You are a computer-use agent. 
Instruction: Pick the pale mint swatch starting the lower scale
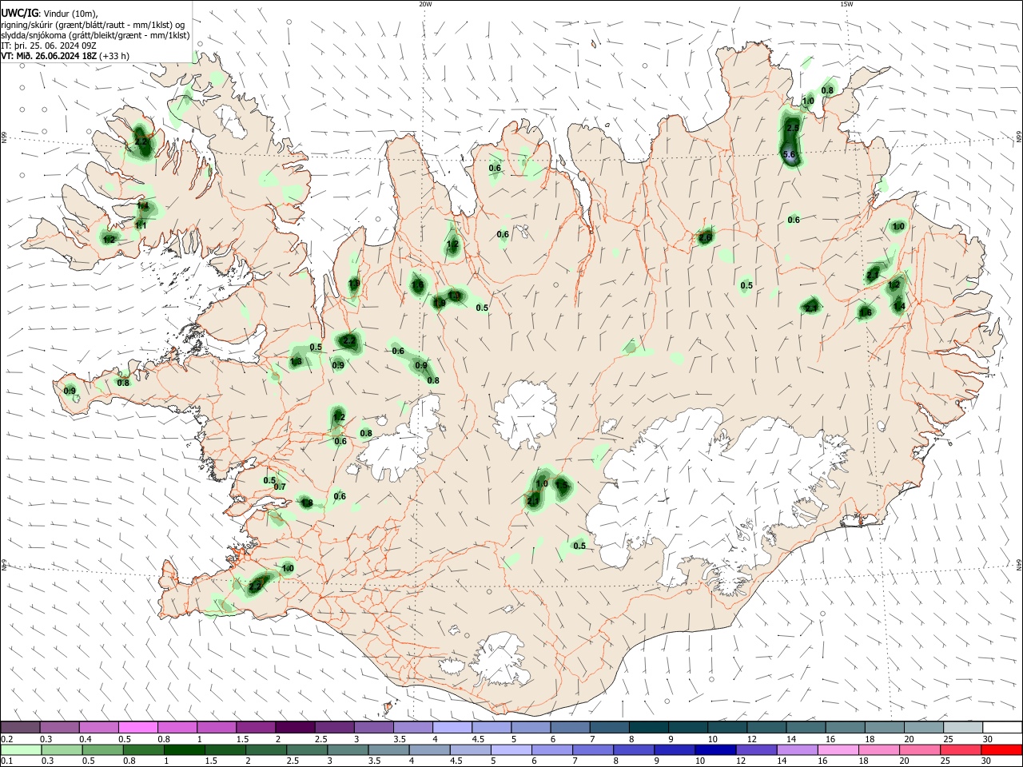21,750
